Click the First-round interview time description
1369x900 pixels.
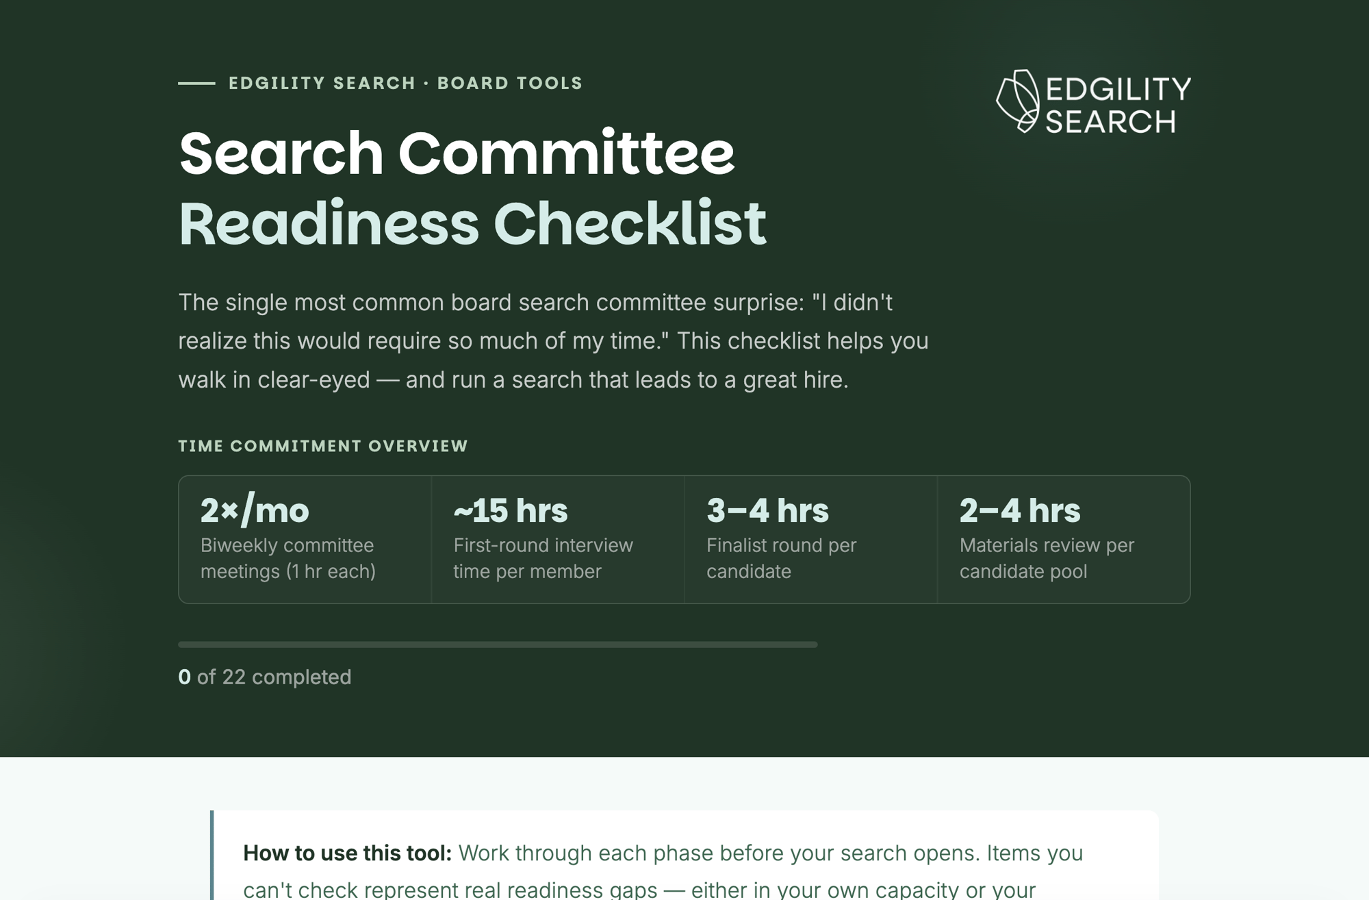543,558
